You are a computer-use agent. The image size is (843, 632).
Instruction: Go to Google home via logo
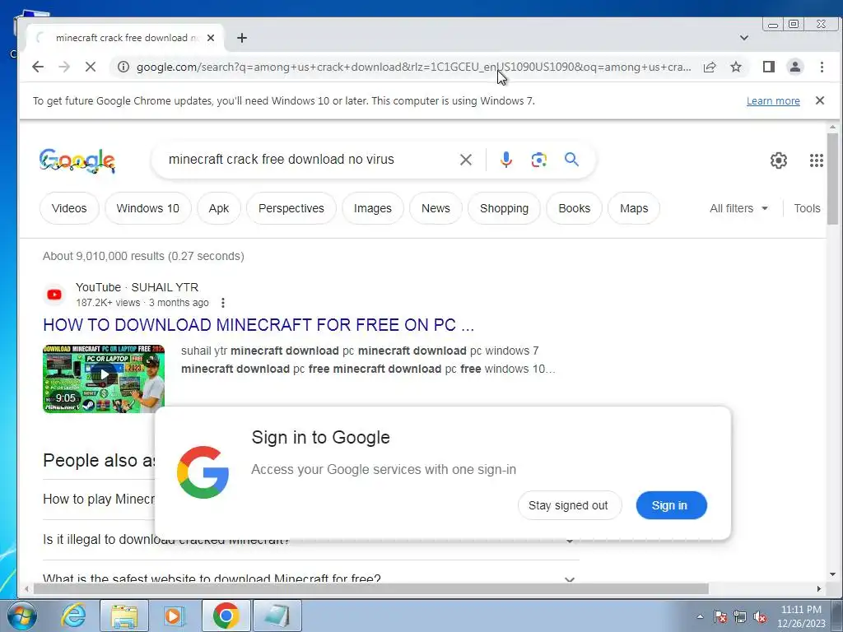[x=77, y=160]
